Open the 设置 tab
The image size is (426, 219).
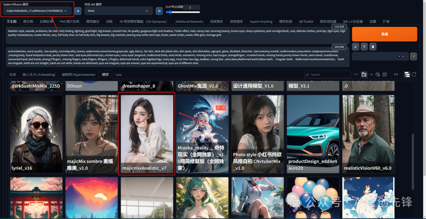[x=373, y=21]
